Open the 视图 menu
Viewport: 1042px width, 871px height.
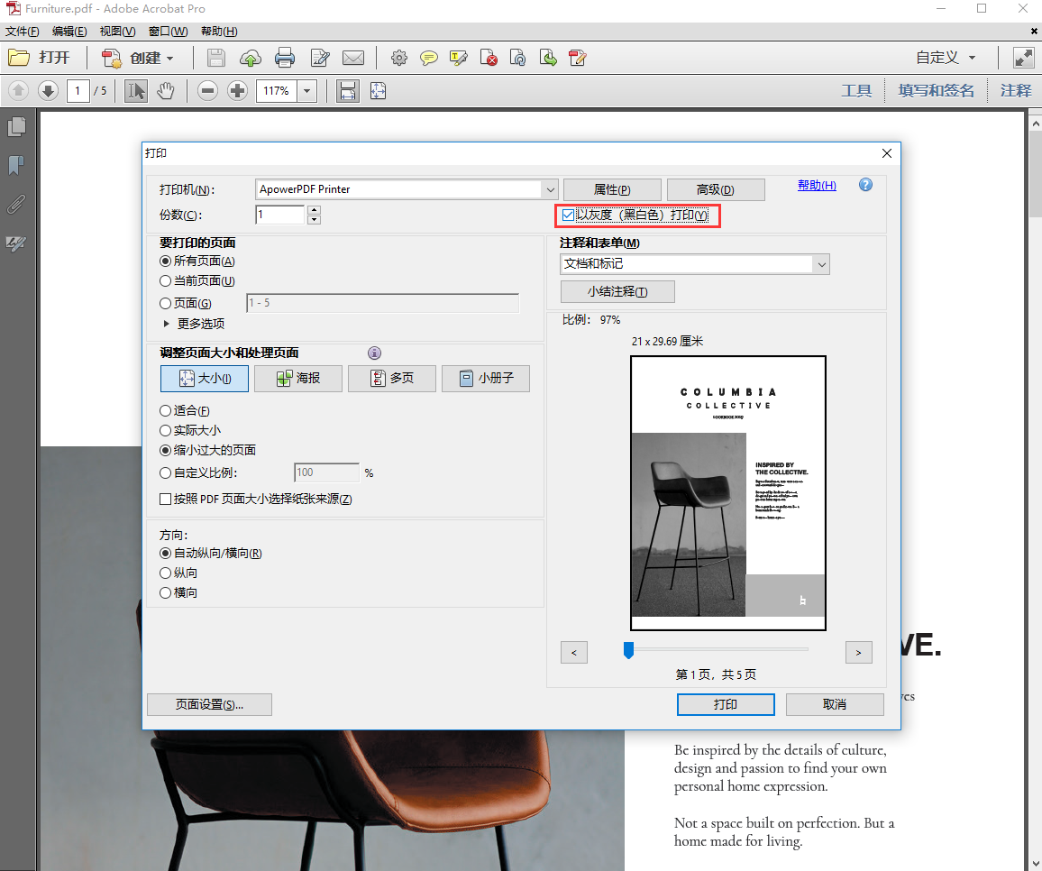point(116,31)
